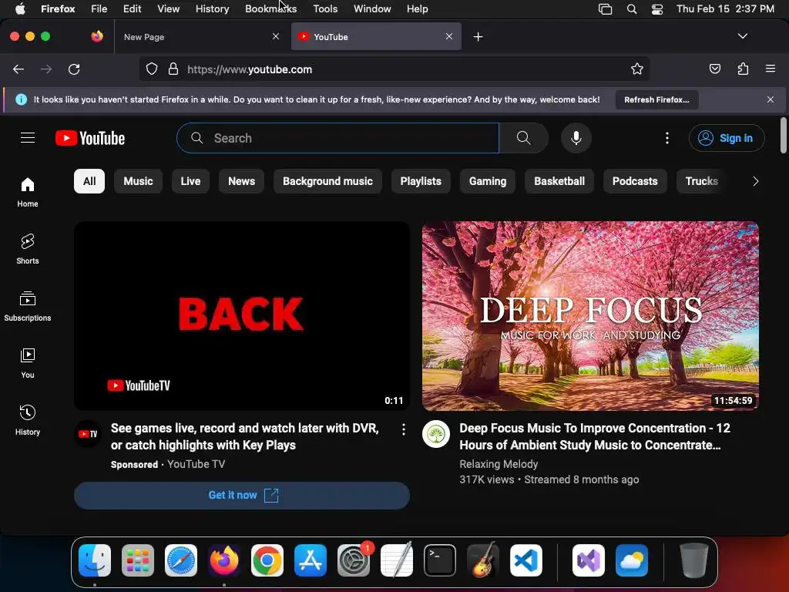Click the Sign in button

(727, 138)
